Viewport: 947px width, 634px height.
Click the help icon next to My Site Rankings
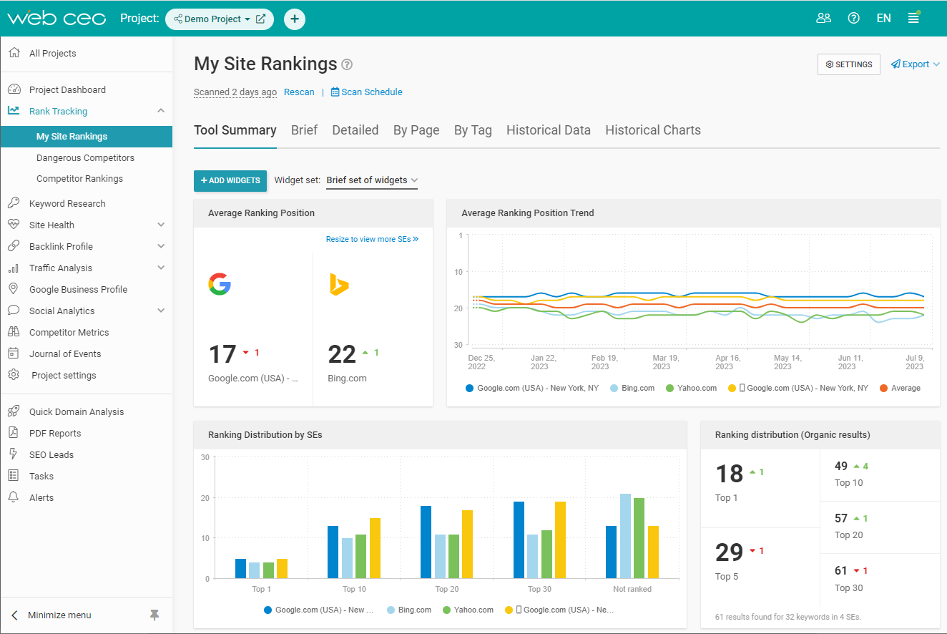(347, 64)
